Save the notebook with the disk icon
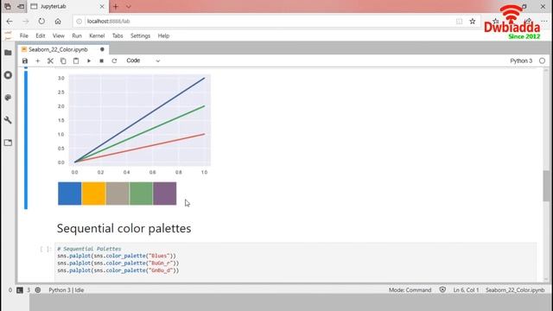This screenshot has height=311, width=553. [x=25, y=61]
